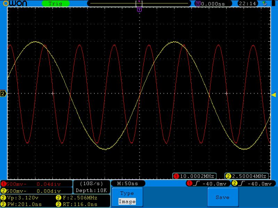Click the channel 2 frequency 2.50004MHz box
This screenshot has width=278, height=208.
[247, 176]
